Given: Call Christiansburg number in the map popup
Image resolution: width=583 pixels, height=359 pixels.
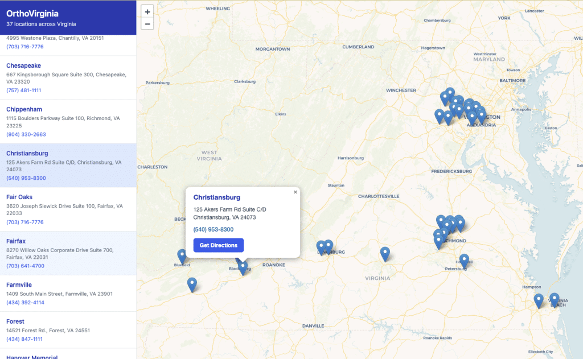Looking at the screenshot, I should pos(213,229).
